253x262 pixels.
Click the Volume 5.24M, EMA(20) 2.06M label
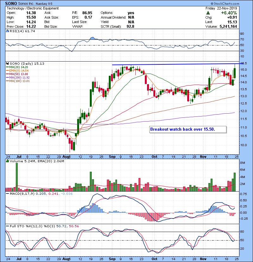click(x=37, y=161)
